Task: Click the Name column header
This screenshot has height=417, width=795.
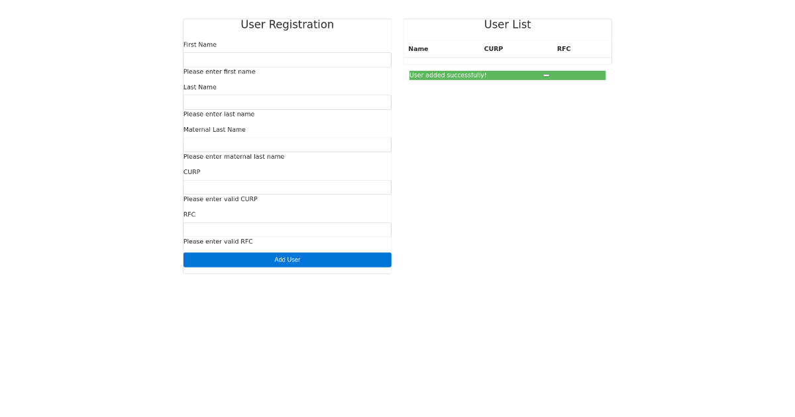Action: point(418,49)
